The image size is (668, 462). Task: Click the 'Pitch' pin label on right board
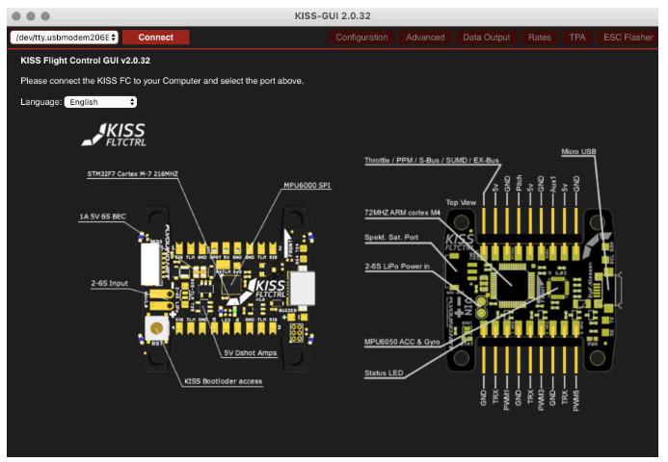tap(519, 183)
